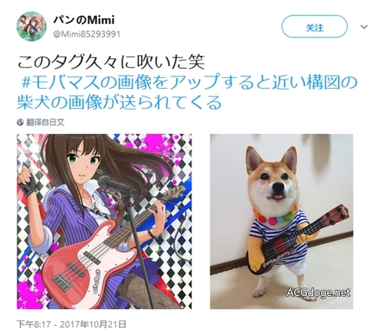Viewport: 383px width, 335px height.
Task: Open the Shiba Inu guitar photo
Action: tap(281, 221)
